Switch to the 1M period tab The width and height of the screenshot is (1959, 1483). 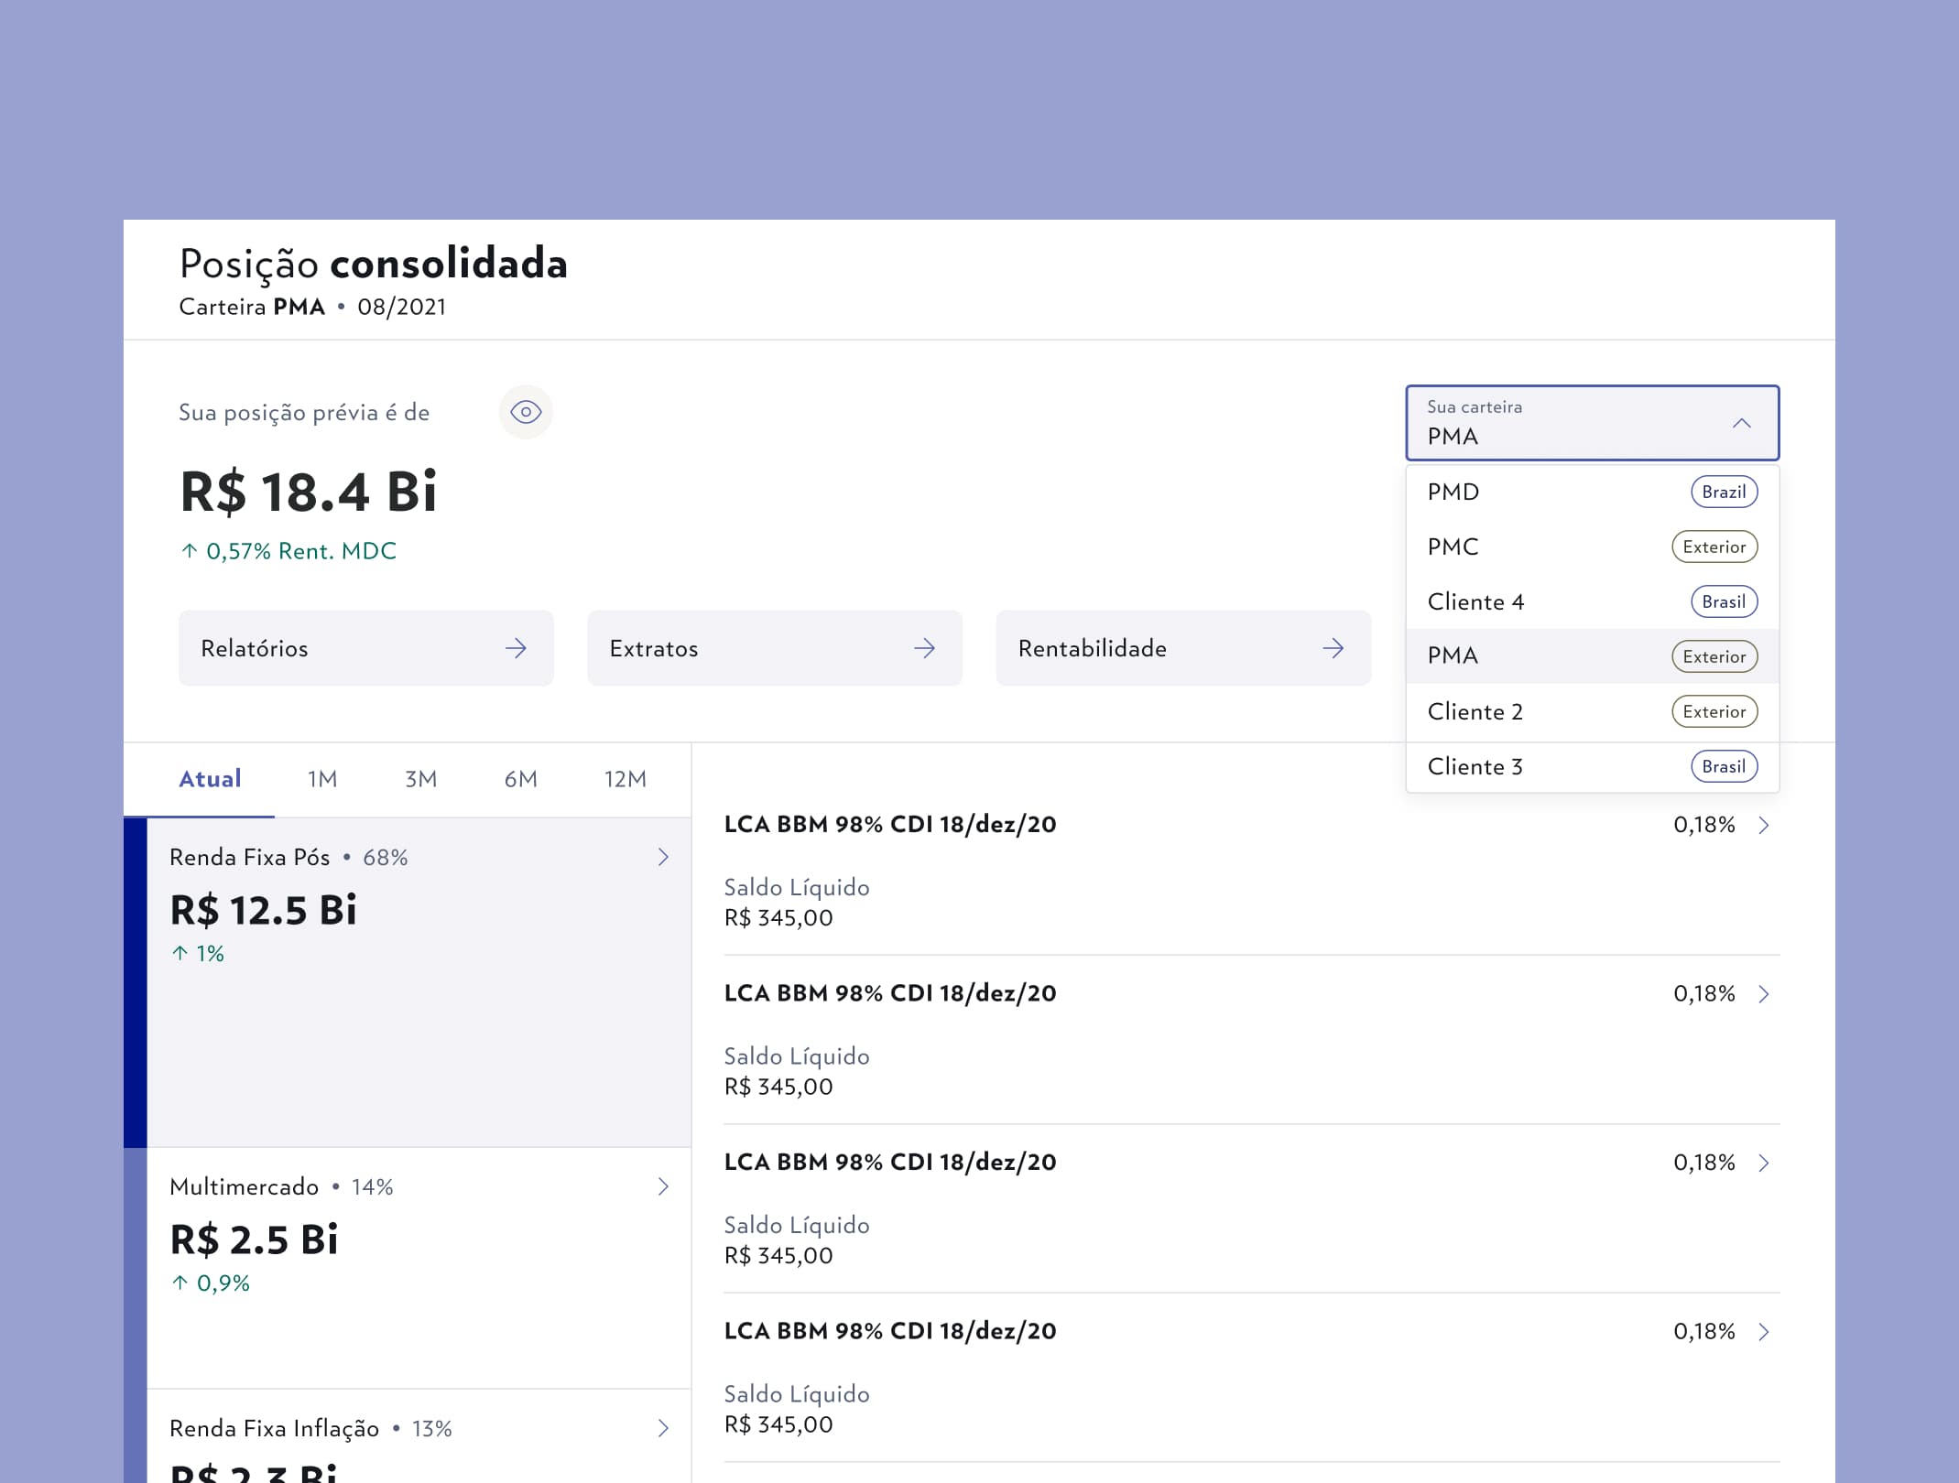pos(322,779)
